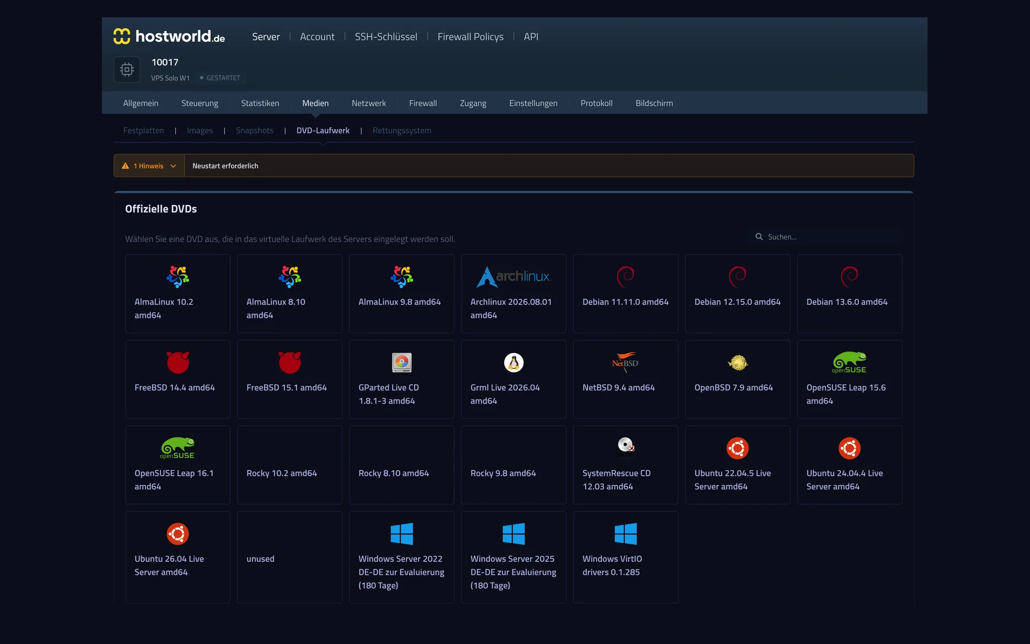The width and height of the screenshot is (1030, 644).
Task: Open the Snapshots sub-tab
Action: [255, 130]
